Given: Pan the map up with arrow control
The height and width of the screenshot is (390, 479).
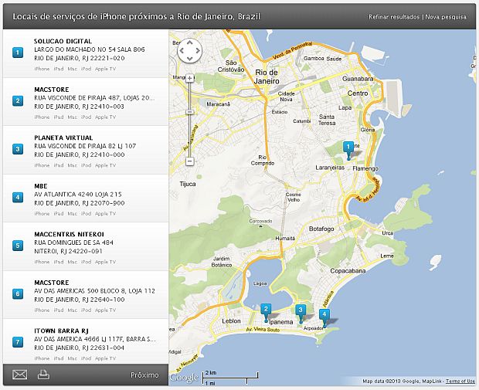Looking at the screenshot, I should tap(190, 42).
